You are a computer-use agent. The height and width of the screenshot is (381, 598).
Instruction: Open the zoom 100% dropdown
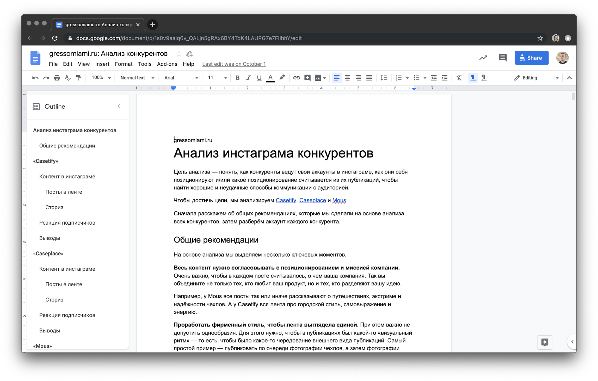(x=101, y=78)
